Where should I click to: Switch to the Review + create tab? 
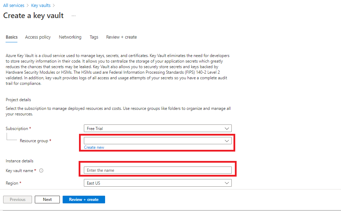point(121,37)
